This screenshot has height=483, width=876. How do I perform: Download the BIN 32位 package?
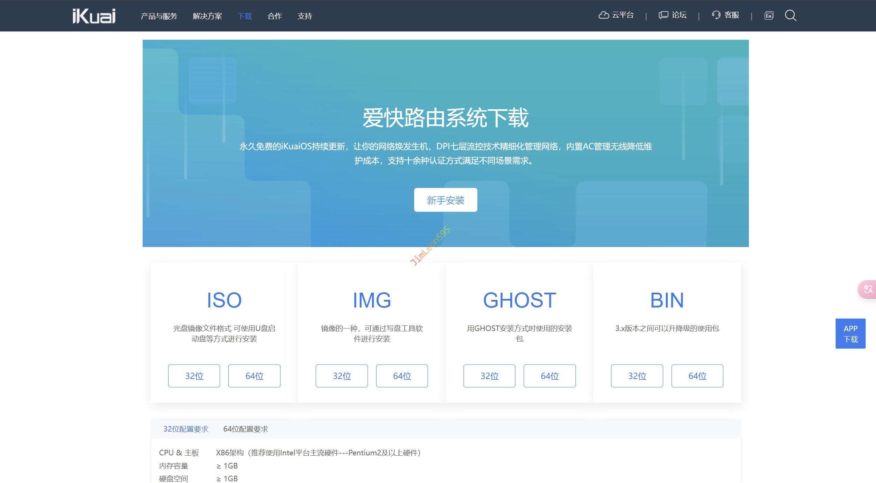click(x=637, y=376)
